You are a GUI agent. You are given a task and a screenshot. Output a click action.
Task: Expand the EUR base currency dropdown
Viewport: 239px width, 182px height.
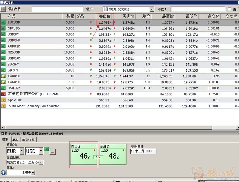point(22,151)
